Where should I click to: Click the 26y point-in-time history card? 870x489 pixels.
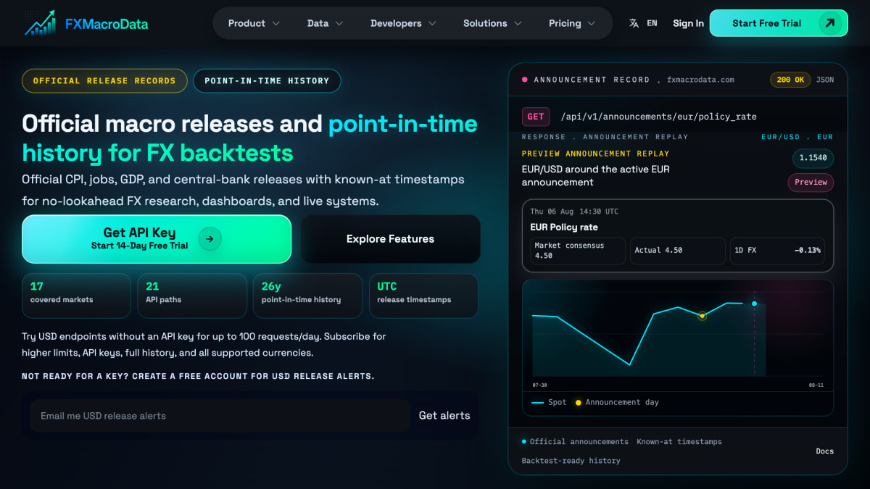307,296
